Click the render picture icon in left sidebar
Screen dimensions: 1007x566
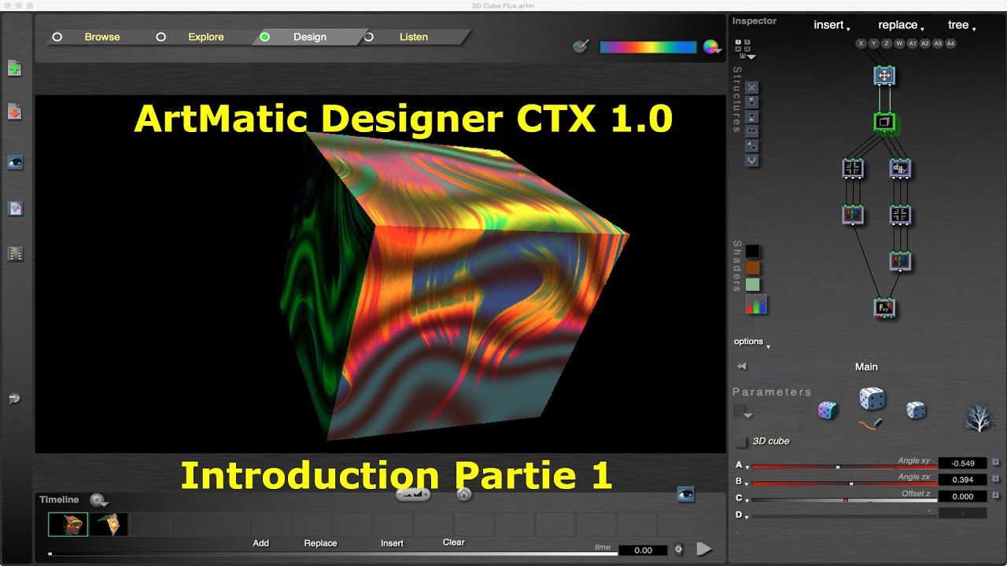[15, 208]
